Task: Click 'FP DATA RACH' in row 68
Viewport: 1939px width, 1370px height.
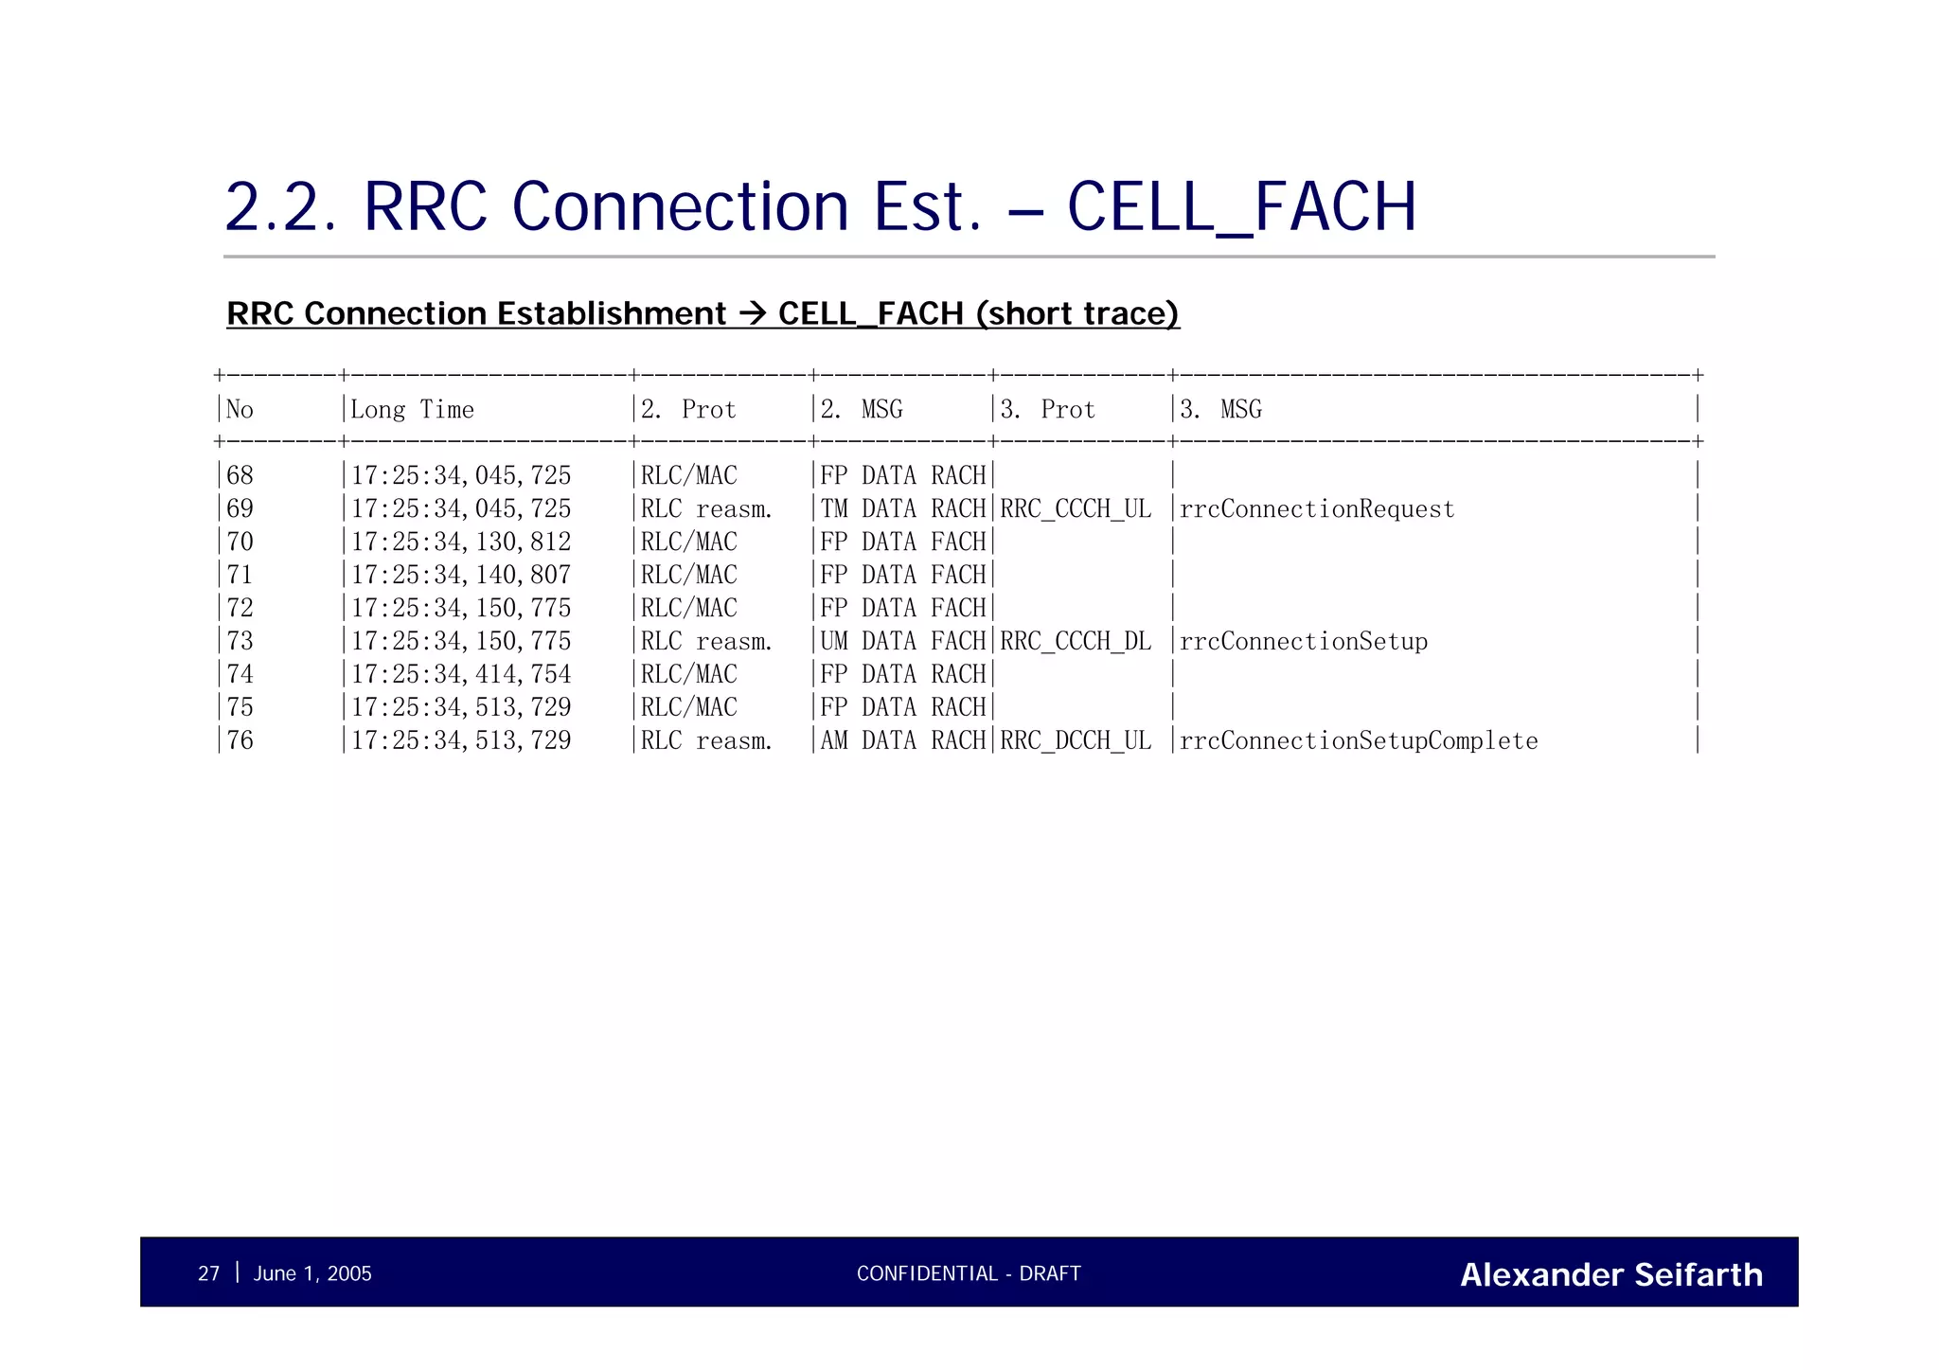Action: [x=903, y=475]
